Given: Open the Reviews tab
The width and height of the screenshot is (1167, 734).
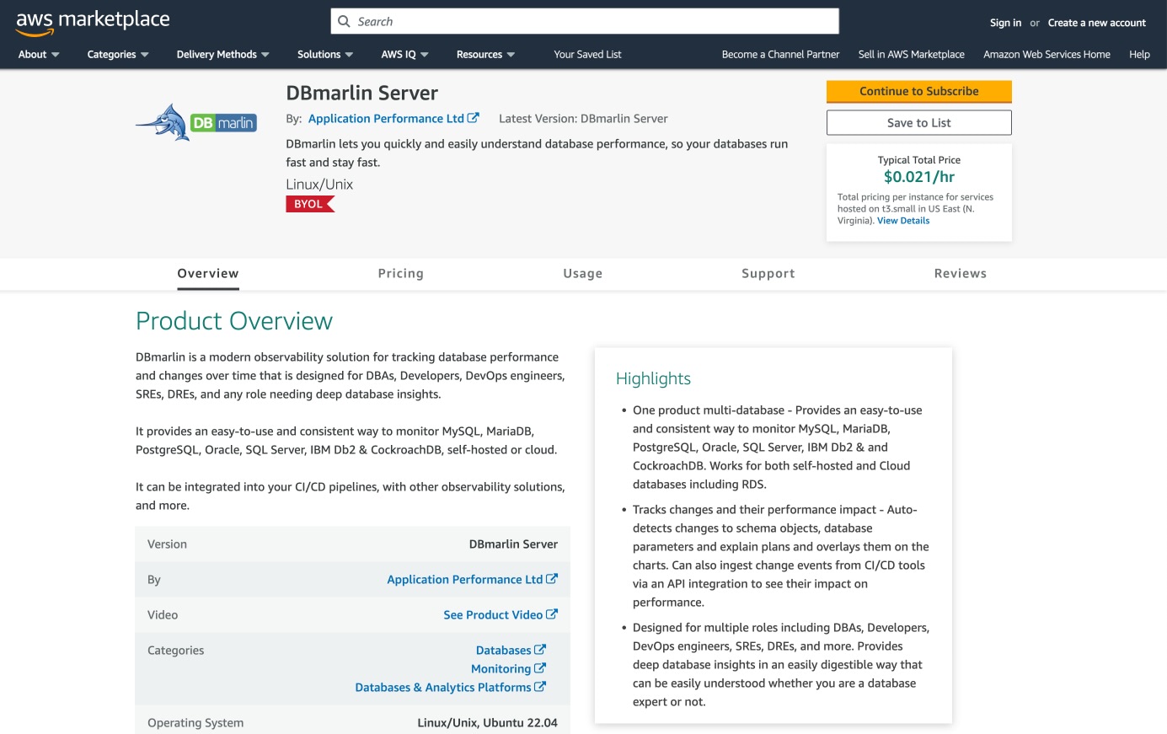Looking at the screenshot, I should click(x=961, y=273).
